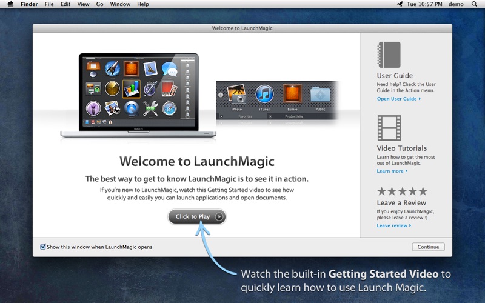Image resolution: width=485 pixels, height=303 pixels.
Task: Click the Public folder icon in preview strip
Action: pyautogui.click(x=320, y=95)
